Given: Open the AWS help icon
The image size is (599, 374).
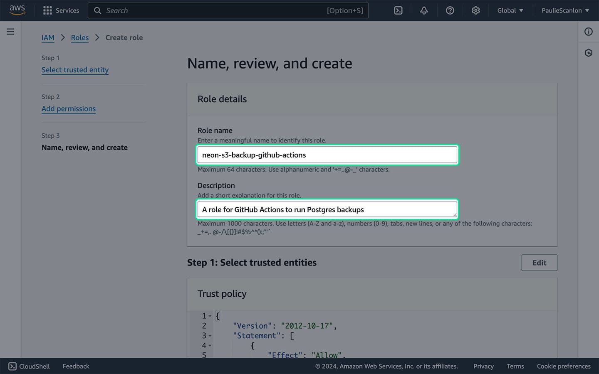Looking at the screenshot, I should coord(450,10).
